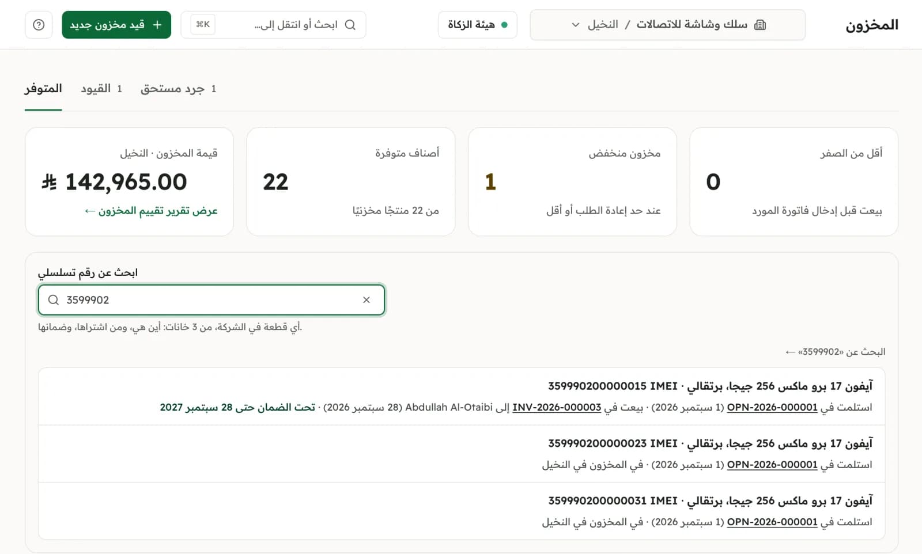Click the المخزون page title
Screen dimensions: 922x554
tap(872, 25)
